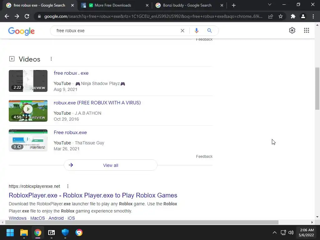Clear the search box with the X

pos(182,31)
